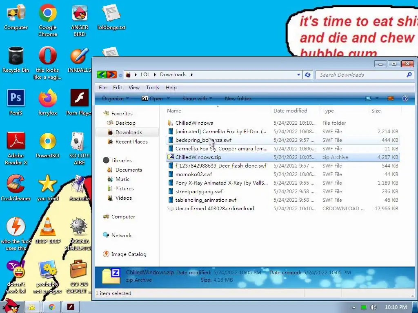Select the momoko02.swf file
This screenshot has width=418, height=313.
point(282,174)
